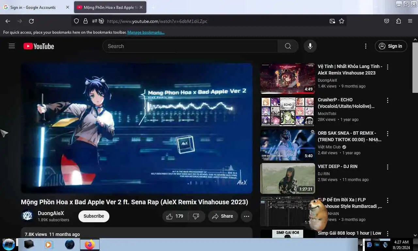Dislike the video with thumbs down
This screenshot has width=418, height=251.
[x=196, y=216]
